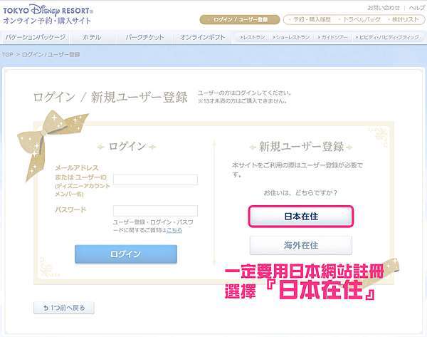This screenshot has width=427, height=337.
Task: Select the オンラインギフト tab
Action: (x=202, y=37)
